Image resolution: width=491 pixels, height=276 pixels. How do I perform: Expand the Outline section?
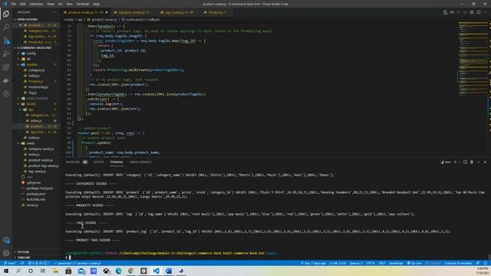click(x=24, y=252)
